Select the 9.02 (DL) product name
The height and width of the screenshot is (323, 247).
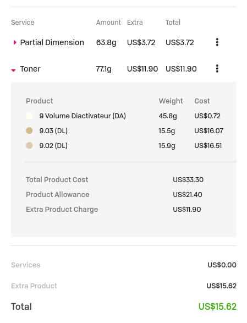click(x=53, y=146)
